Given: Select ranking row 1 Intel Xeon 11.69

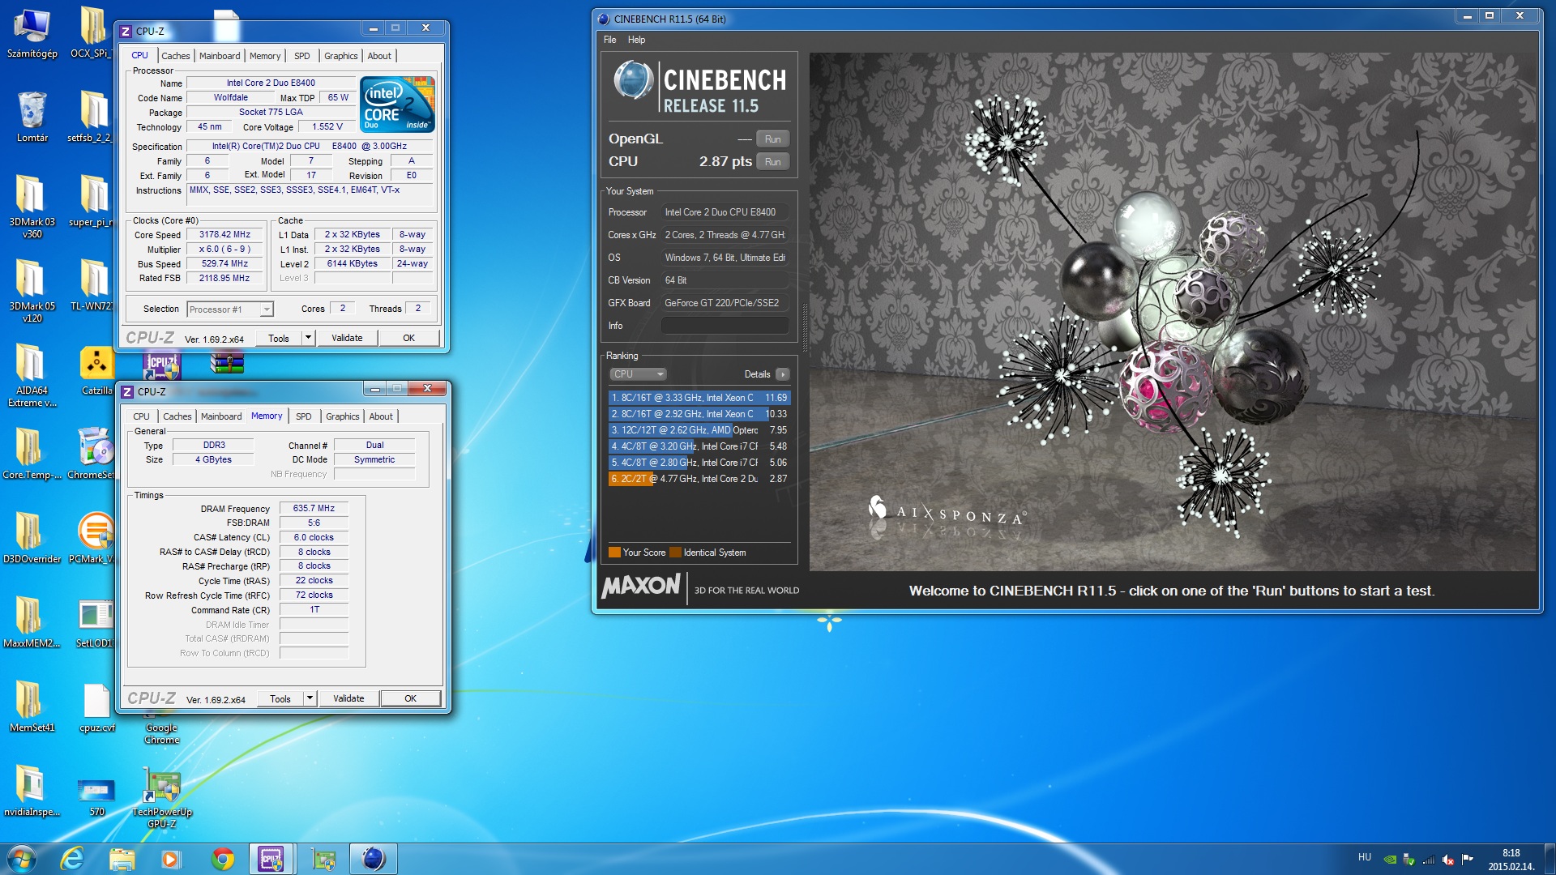Looking at the screenshot, I should pyautogui.click(x=699, y=398).
